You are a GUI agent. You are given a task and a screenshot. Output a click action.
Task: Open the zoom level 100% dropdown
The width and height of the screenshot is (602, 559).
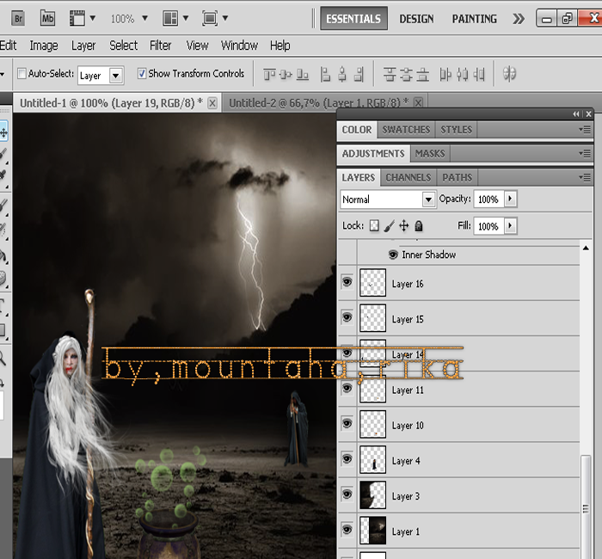(x=144, y=18)
